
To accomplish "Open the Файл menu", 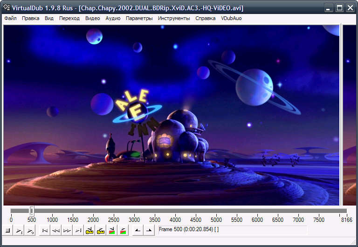I will click(10, 18).
